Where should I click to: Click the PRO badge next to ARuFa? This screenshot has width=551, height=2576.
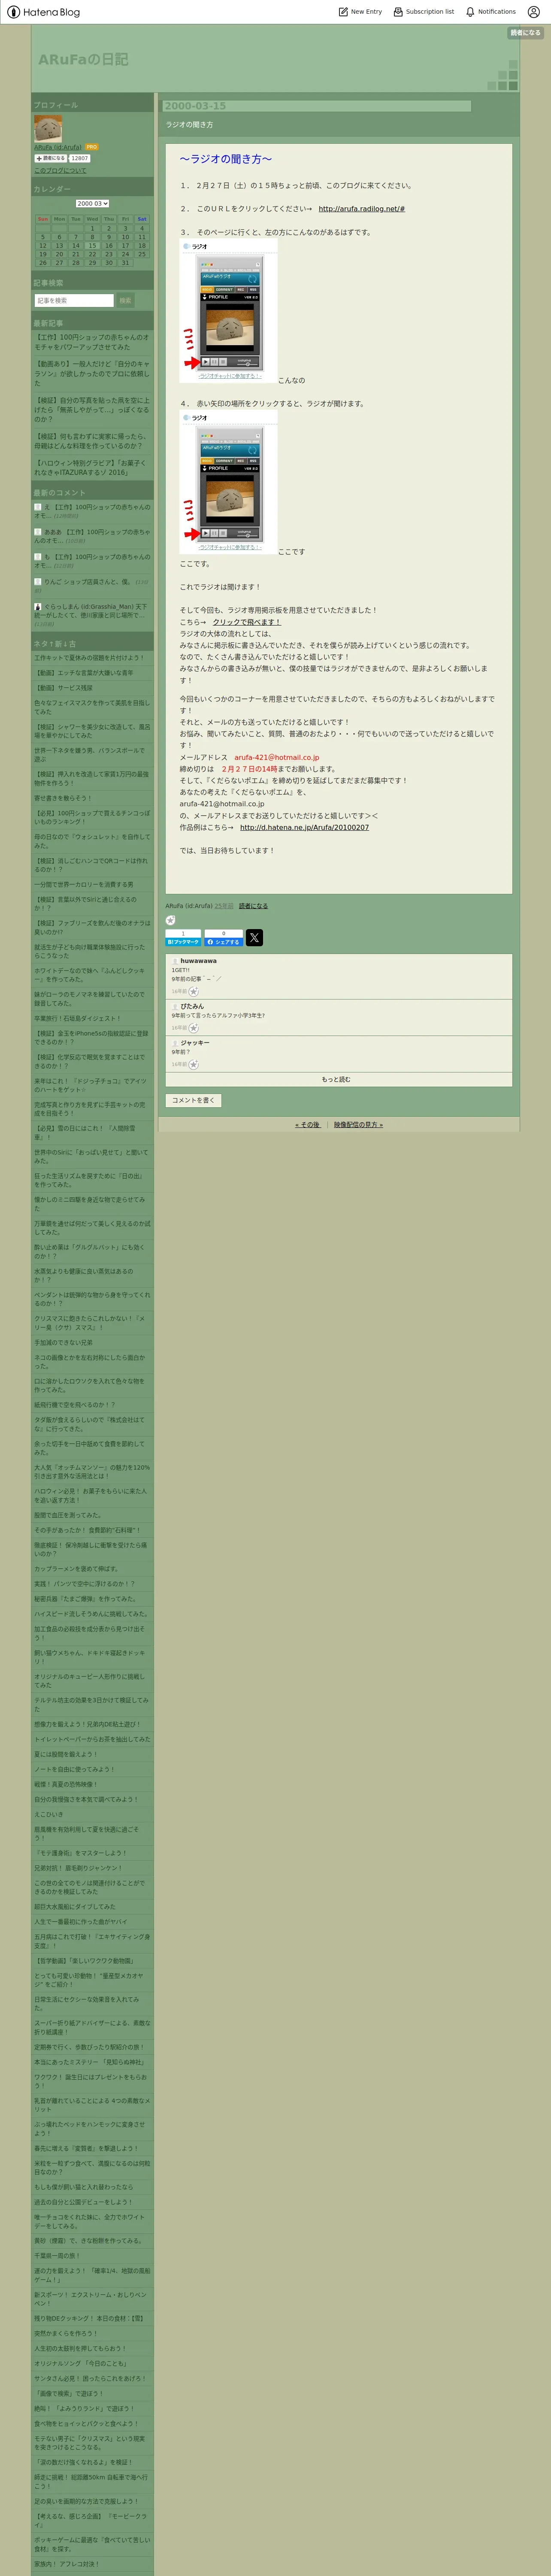(92, 147)
